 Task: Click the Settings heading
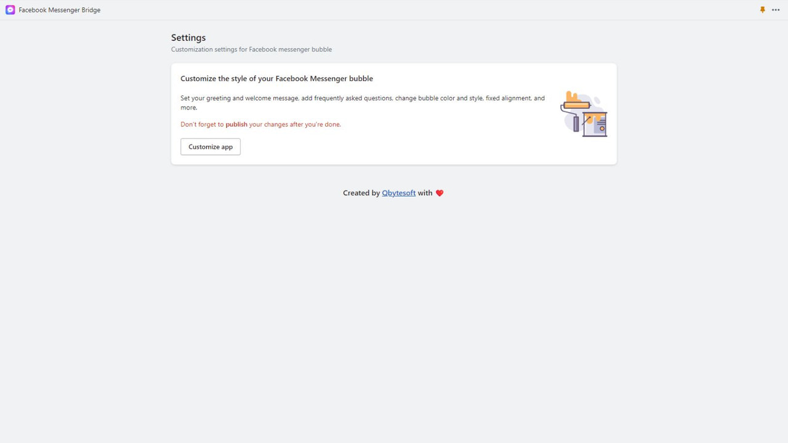point(188,38)
